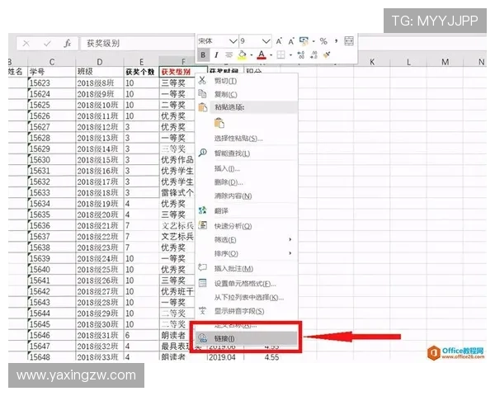Click the formula bar showing 获奖级别

[x=137, y=43]
